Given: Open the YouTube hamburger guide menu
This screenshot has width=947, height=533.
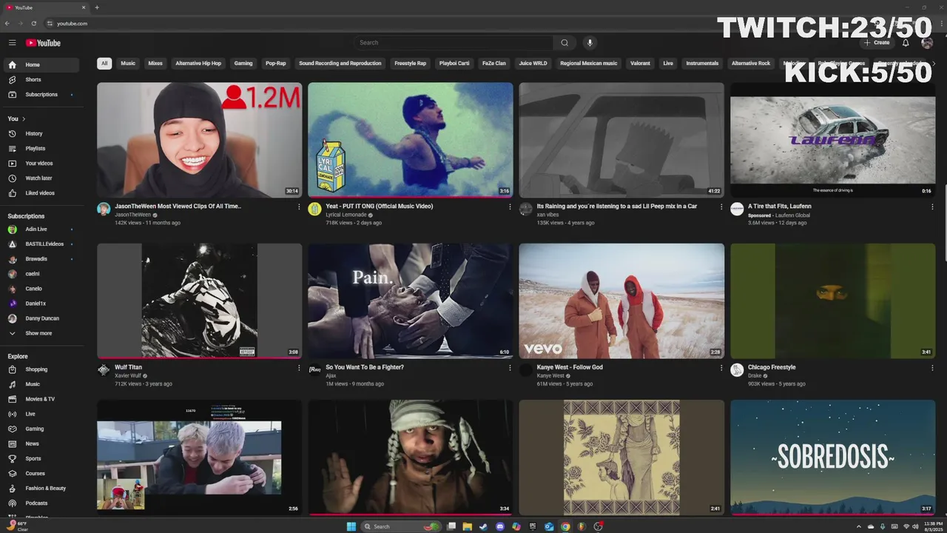Looking at the screenshot, I should coord(12,43).
